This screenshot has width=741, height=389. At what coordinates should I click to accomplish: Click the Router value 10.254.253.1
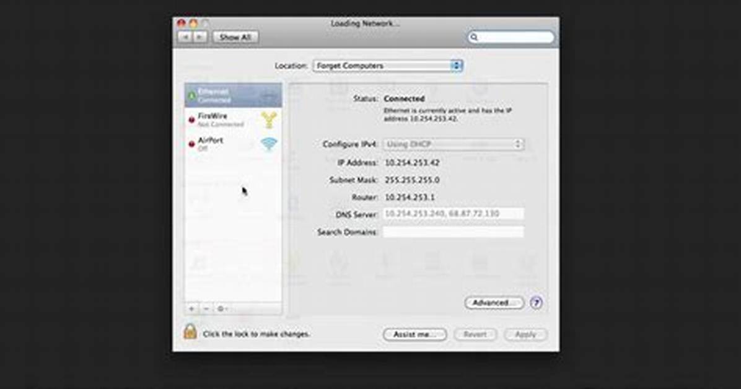410,197
